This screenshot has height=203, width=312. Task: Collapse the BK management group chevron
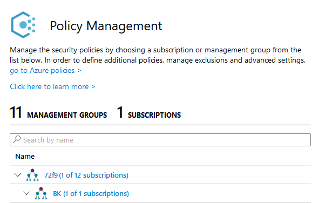point(26,193)
